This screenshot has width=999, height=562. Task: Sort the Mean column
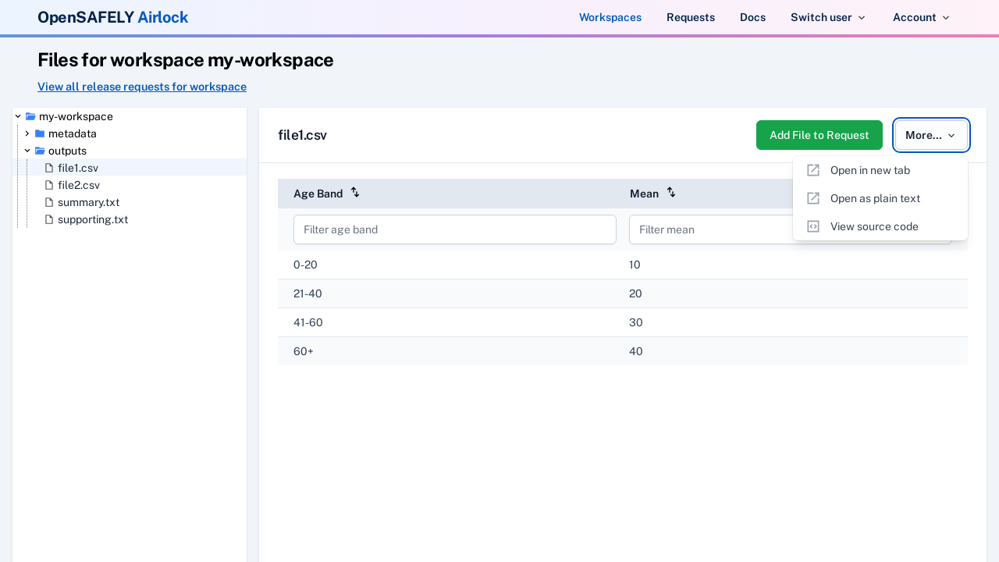671,192
